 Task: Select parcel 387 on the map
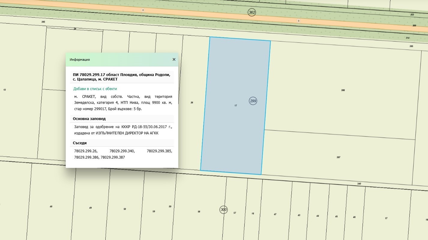pyautogui.click(x=338, y=157)
